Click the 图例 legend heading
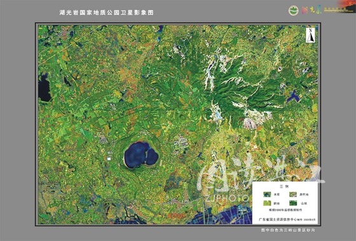This screenshot has height=241, width=356. pos(285,186)
